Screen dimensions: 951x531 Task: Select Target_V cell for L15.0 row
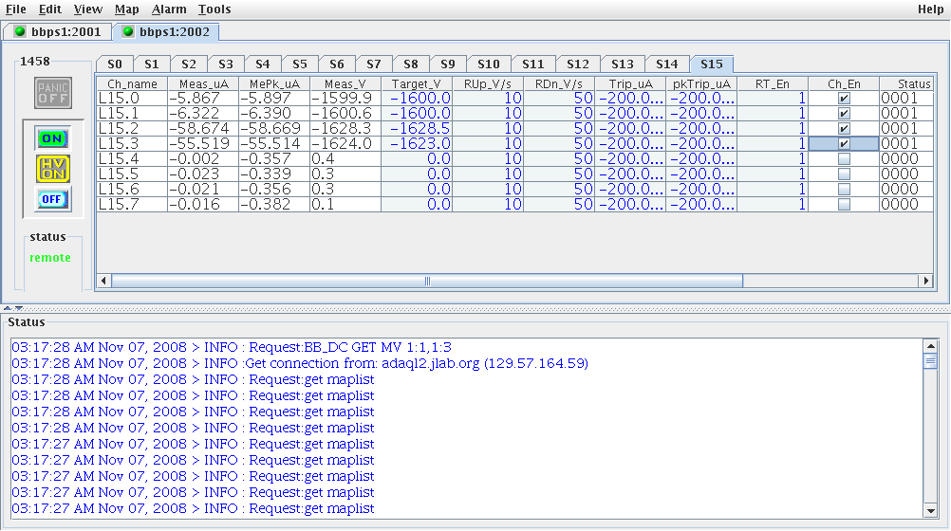[417, 99]
